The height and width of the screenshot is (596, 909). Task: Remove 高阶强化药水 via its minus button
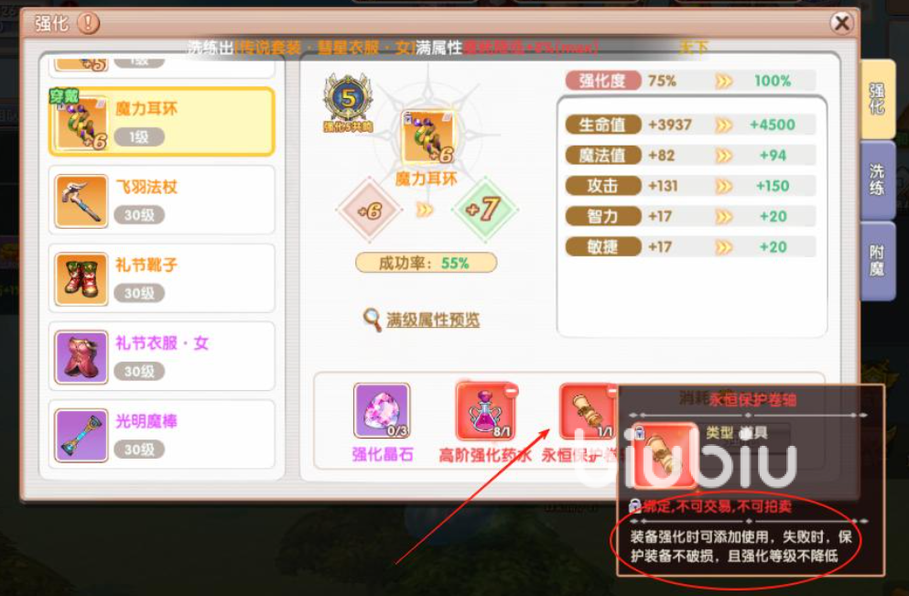click(x=511, y=391)
